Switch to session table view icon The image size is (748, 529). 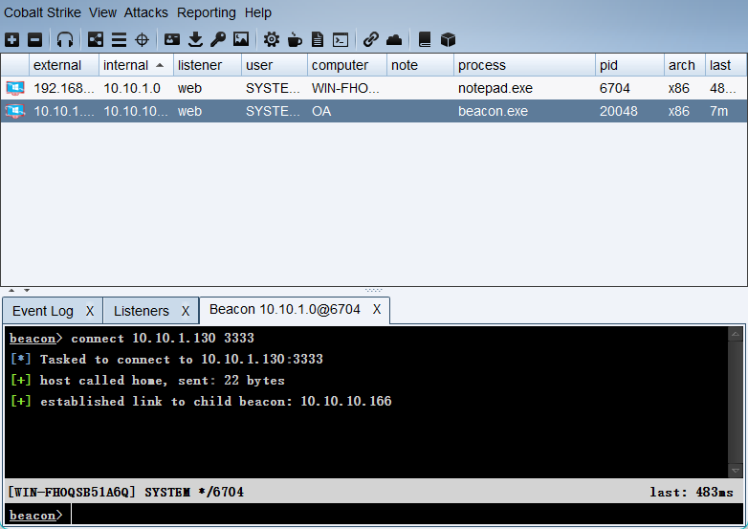pos(119,39)
